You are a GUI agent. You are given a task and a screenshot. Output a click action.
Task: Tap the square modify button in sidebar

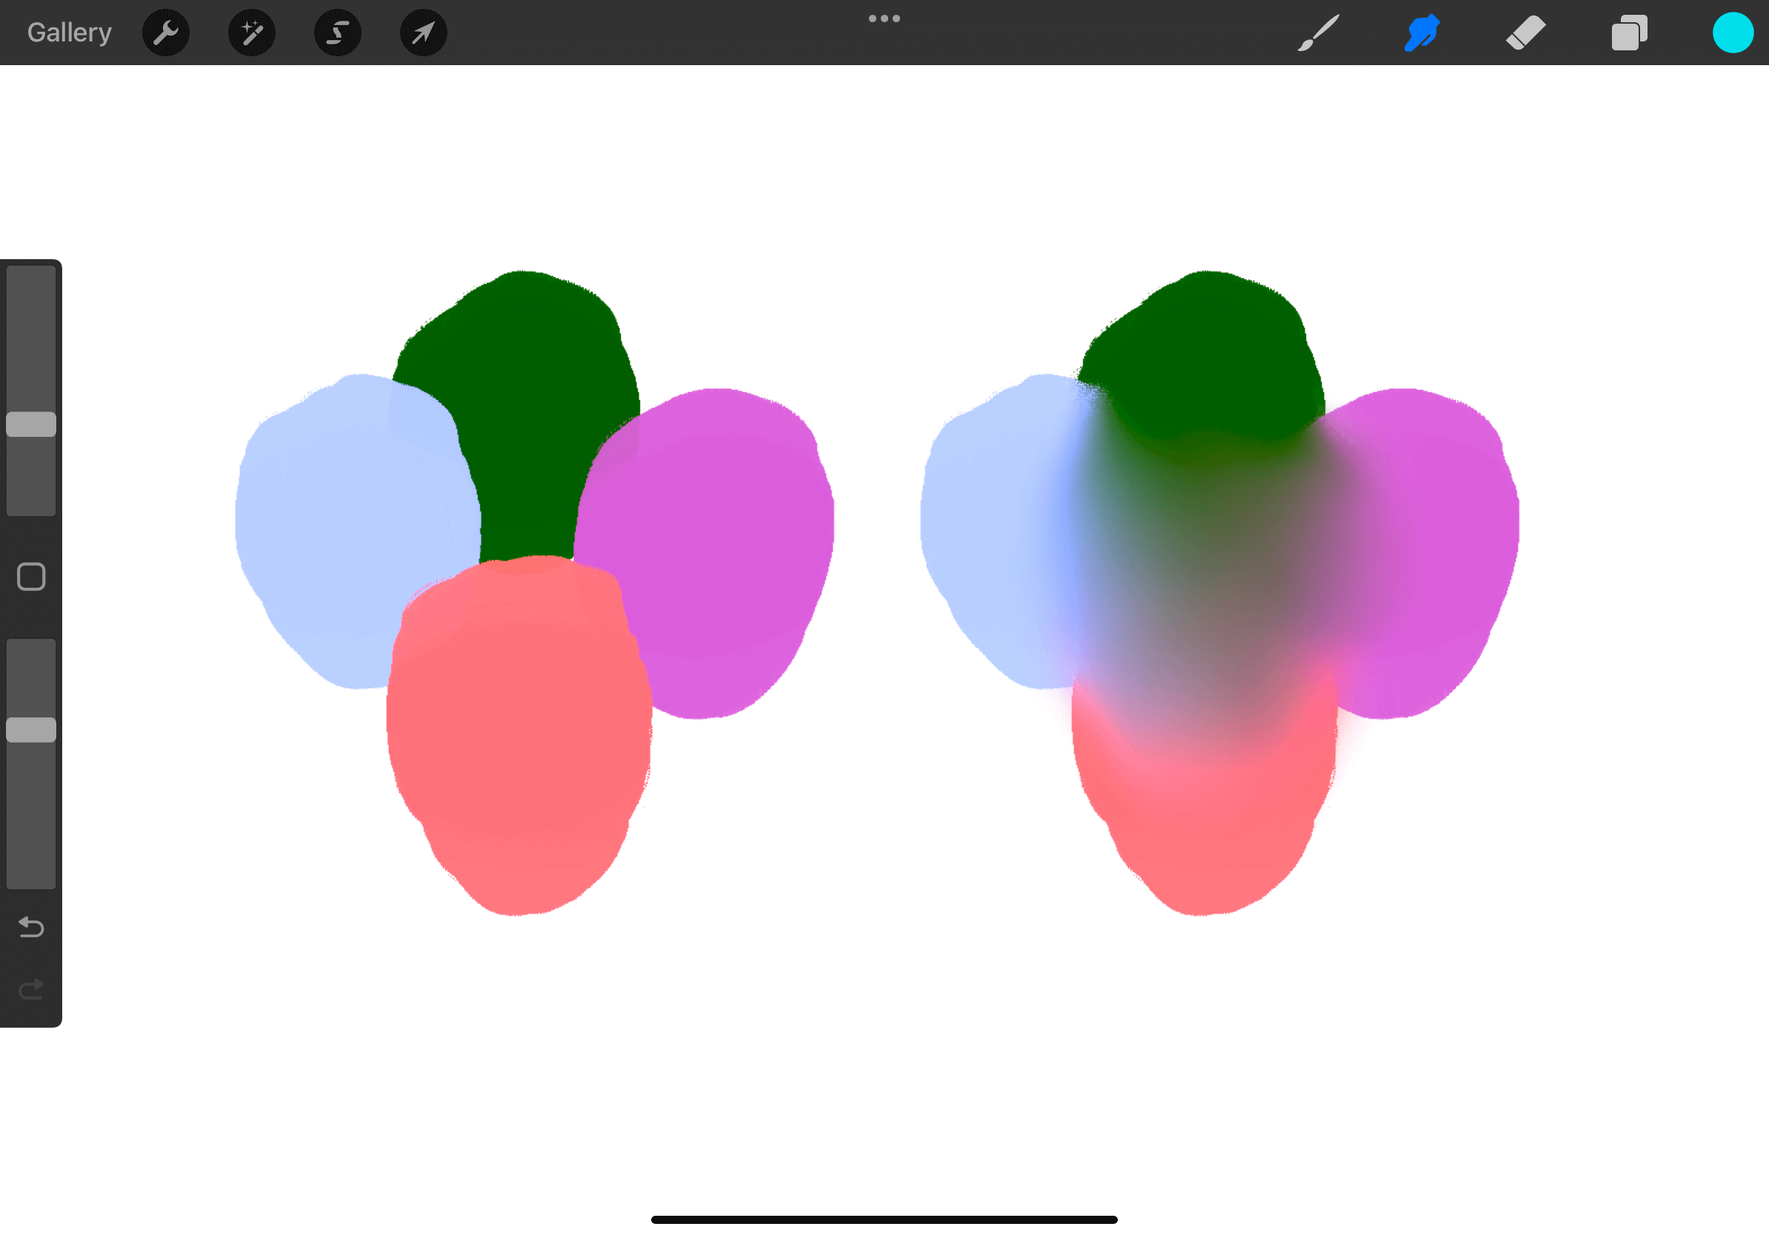[x=31, y=577]
